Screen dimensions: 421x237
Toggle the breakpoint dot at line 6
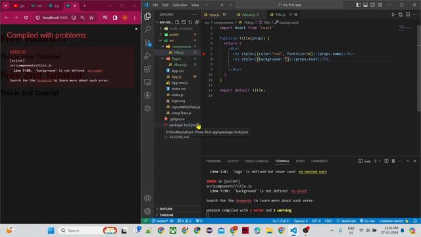coord(203,54)
